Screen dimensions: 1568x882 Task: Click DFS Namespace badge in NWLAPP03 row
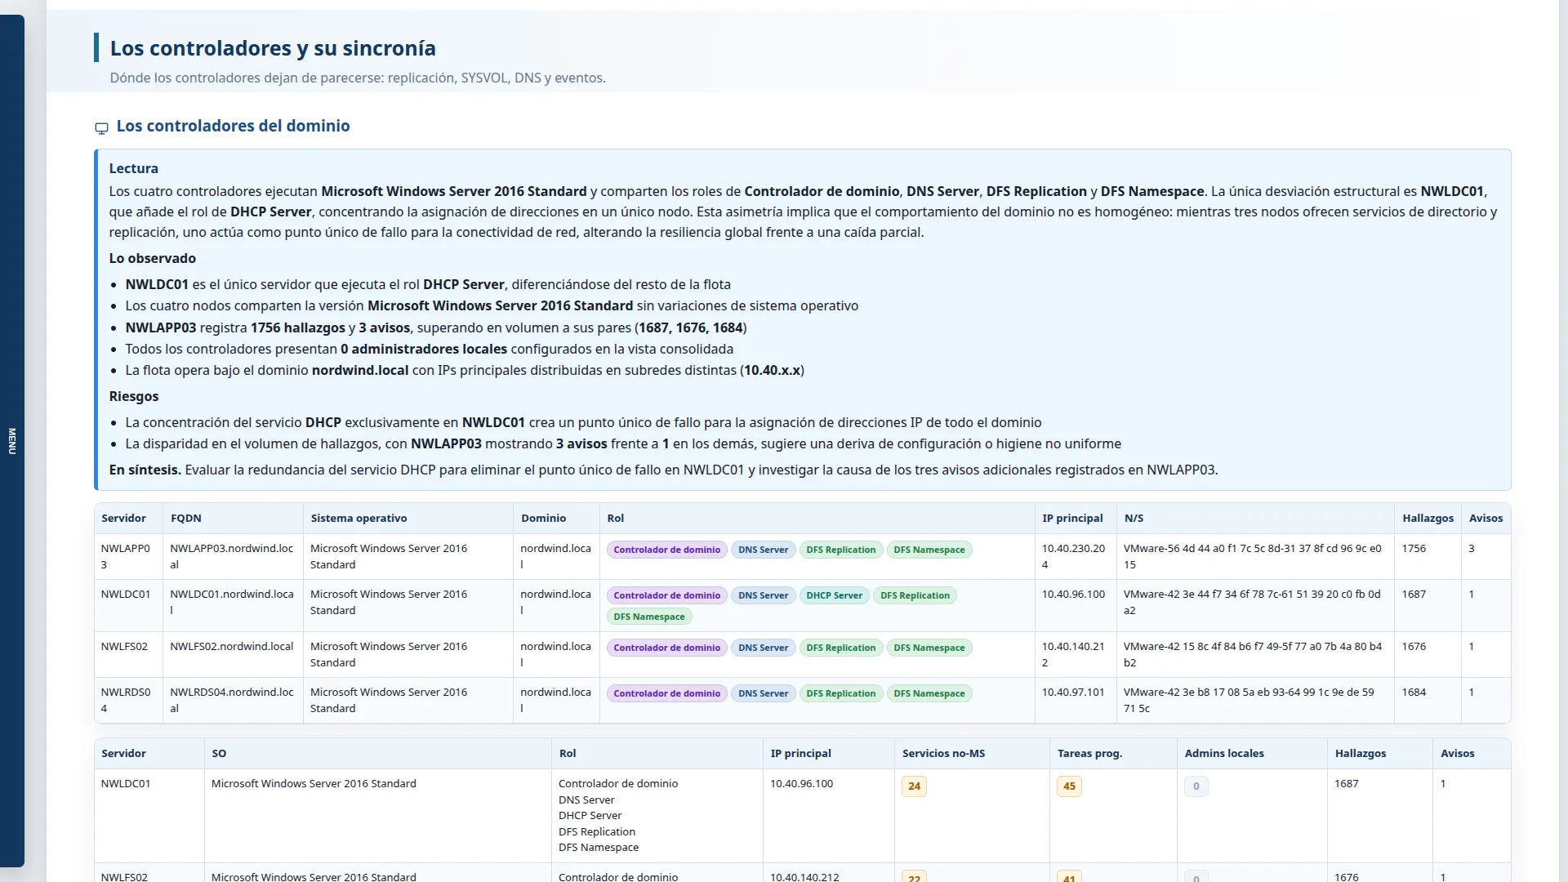tap(929, 550)
